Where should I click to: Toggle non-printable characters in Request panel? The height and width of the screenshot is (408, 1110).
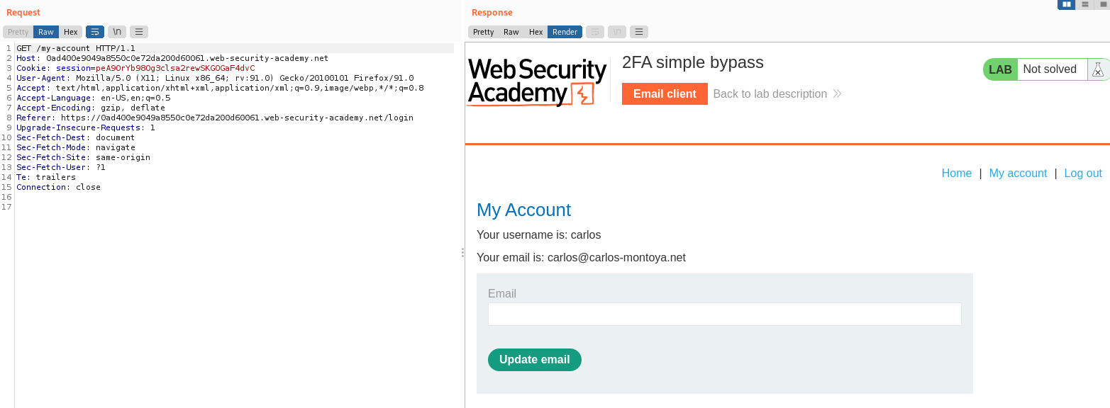[117, 32]
